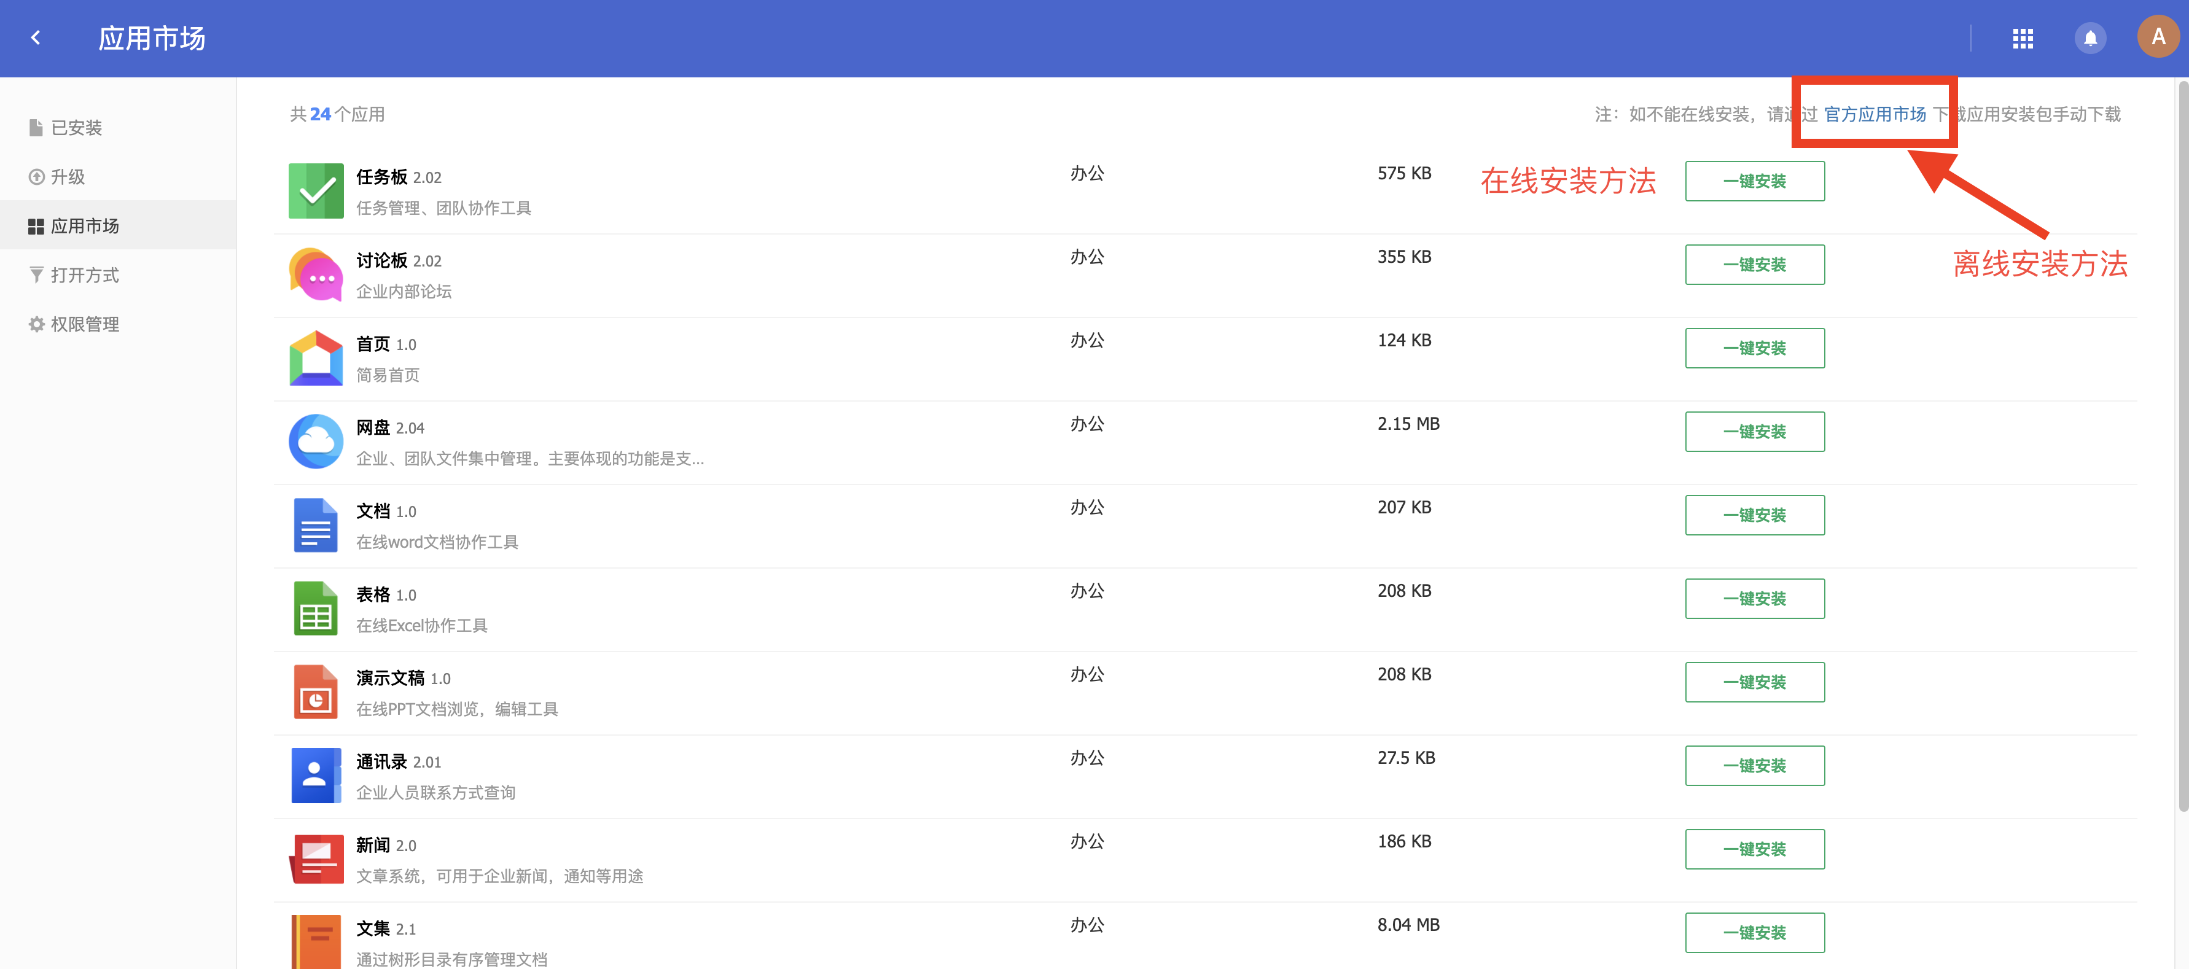This screenshot has width=2189, height=969.
Task: Select the 任务板 app icon
Action: point(315,190)
